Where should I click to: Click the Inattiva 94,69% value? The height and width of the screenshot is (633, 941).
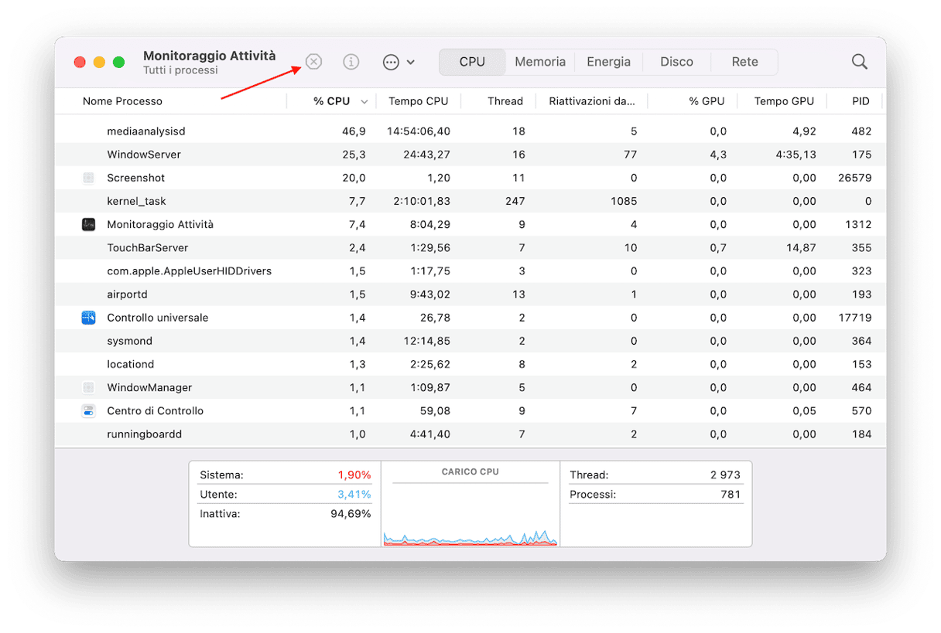click(351, 514)
